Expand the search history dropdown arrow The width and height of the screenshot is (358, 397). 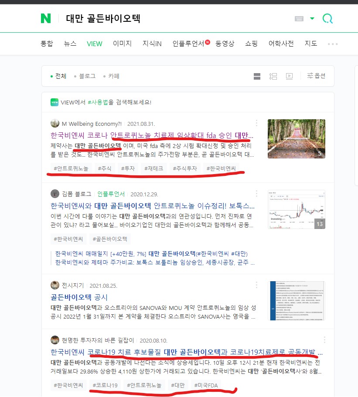[312, 18]
